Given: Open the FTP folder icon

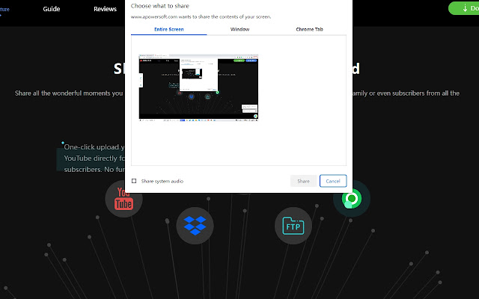Looking at the screenshot, I should [293, 226].
